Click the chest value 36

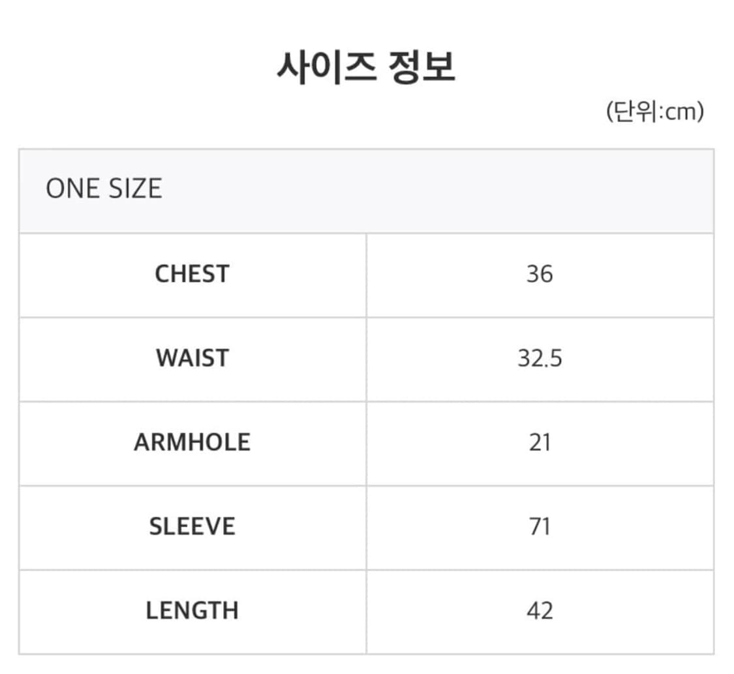540,274
